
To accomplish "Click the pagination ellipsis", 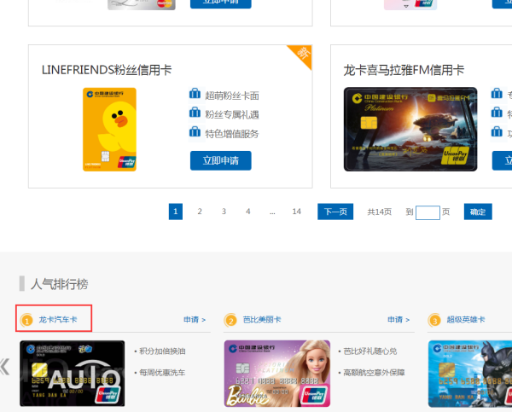I will (272, 212).
